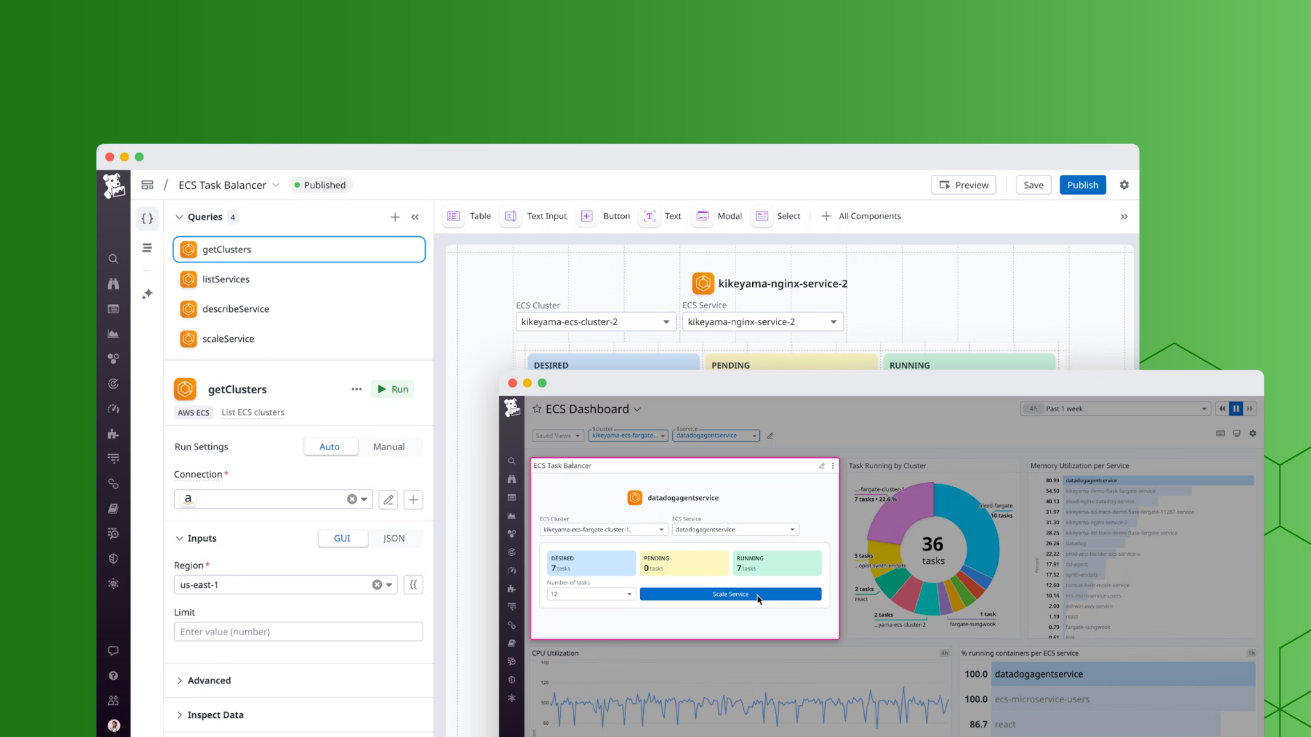The height and width of the screenshot is (737, 1311).
Task: Click the settings gear next to Publish
Action: pyautogui.click(x=1124, y=185)
